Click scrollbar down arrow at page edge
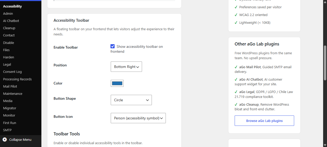 coord(325,145)
